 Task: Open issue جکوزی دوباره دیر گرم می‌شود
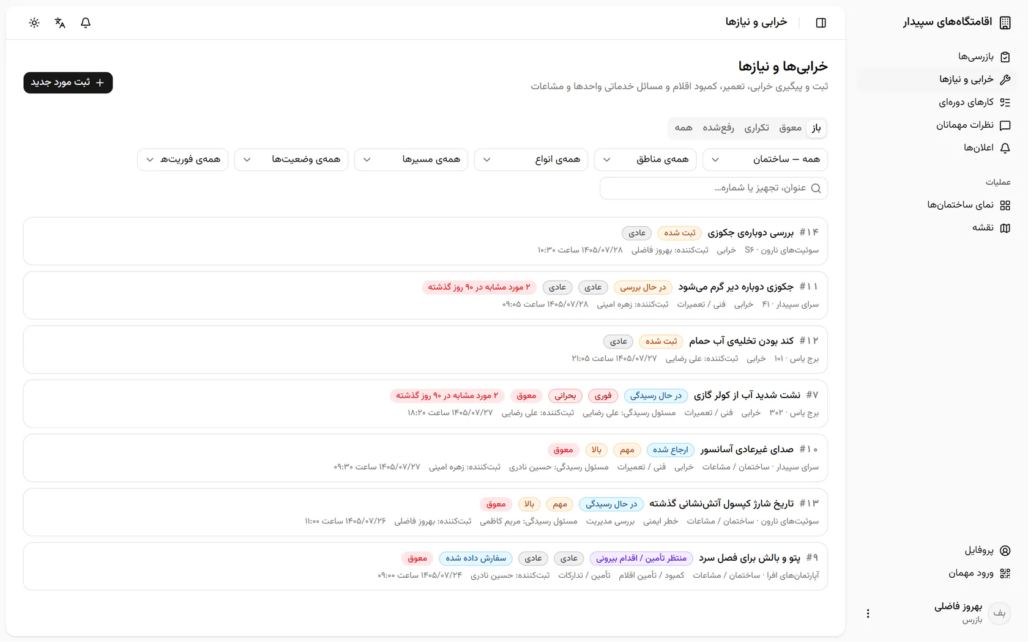click(x=425, y=295)
